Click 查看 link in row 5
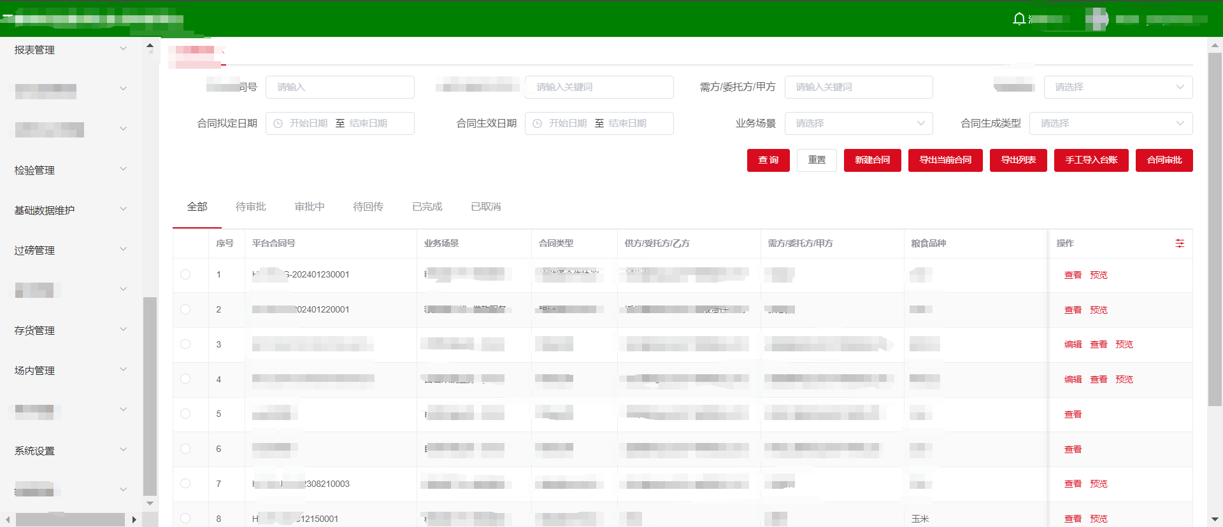 (1073, 414)
